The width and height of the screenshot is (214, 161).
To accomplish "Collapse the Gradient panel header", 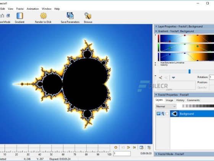I will point(156,31).
